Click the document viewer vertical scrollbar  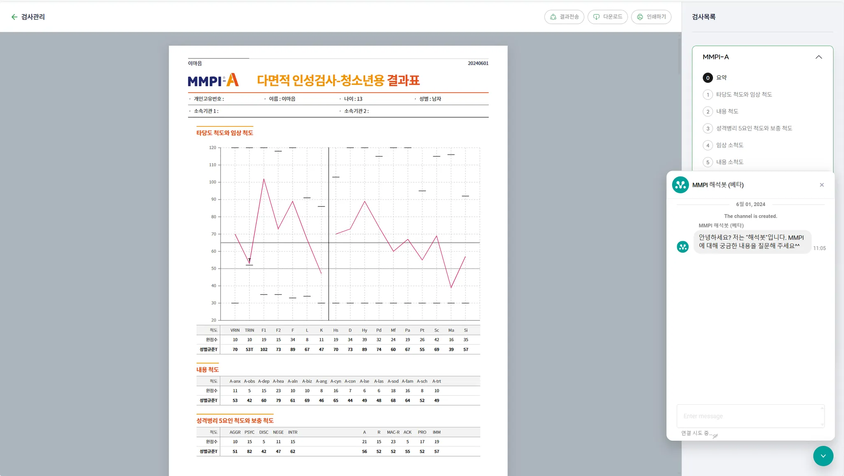coord(679,56)
